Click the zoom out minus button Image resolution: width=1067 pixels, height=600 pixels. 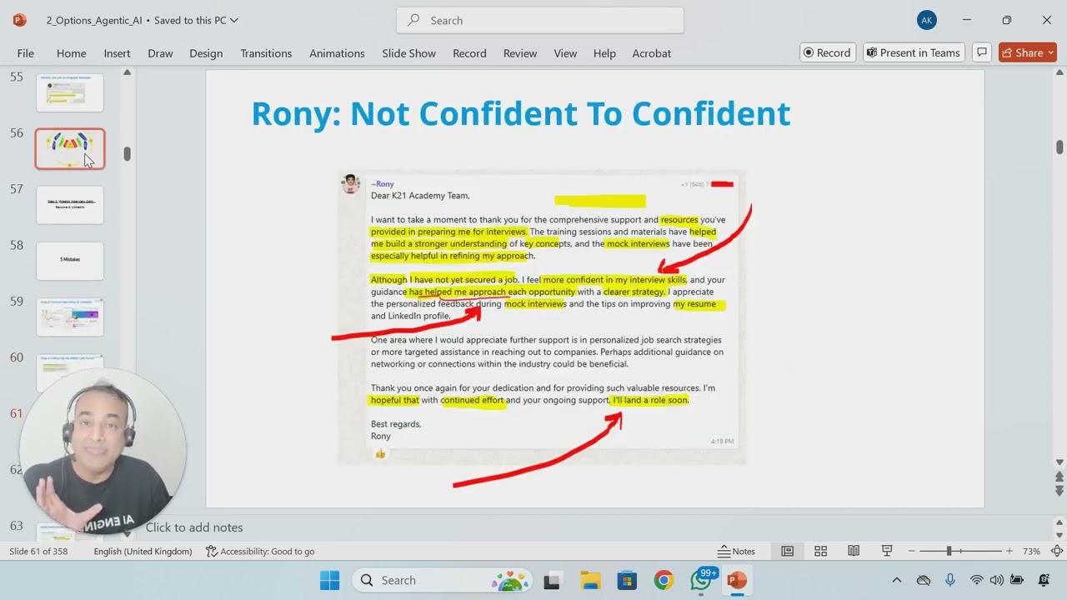pos(911,552)
